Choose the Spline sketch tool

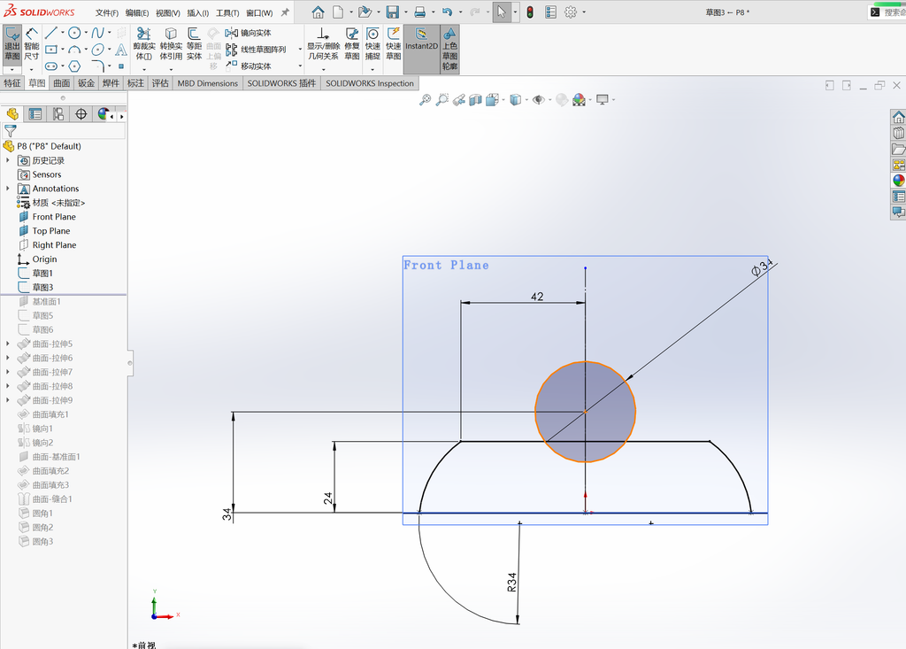tap(97, 33)
